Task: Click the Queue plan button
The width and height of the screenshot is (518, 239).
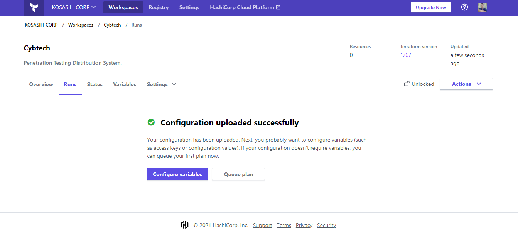Action: [x=238, y=174]
